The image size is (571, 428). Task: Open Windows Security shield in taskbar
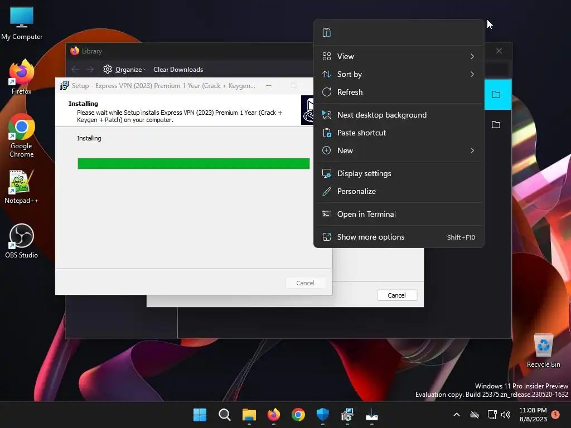coord(323,415)
